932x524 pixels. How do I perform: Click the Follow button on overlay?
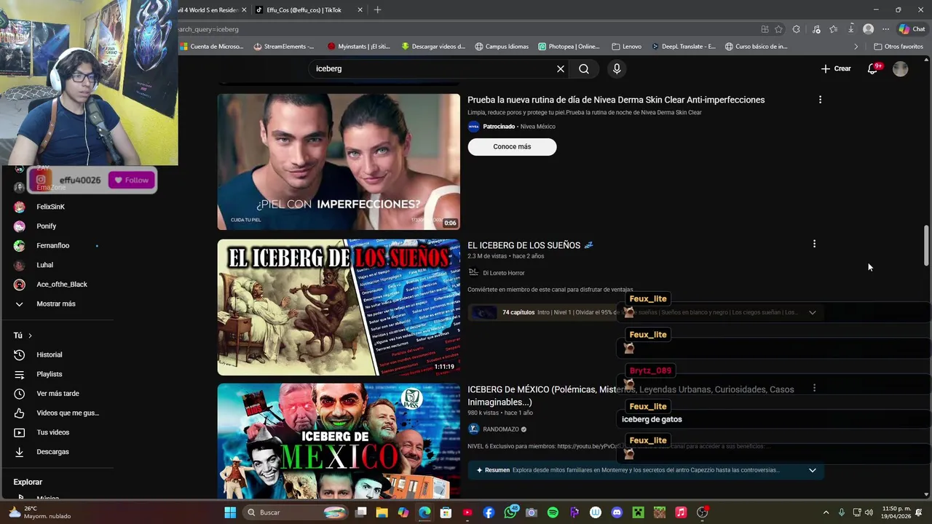[x=132, y=180]
